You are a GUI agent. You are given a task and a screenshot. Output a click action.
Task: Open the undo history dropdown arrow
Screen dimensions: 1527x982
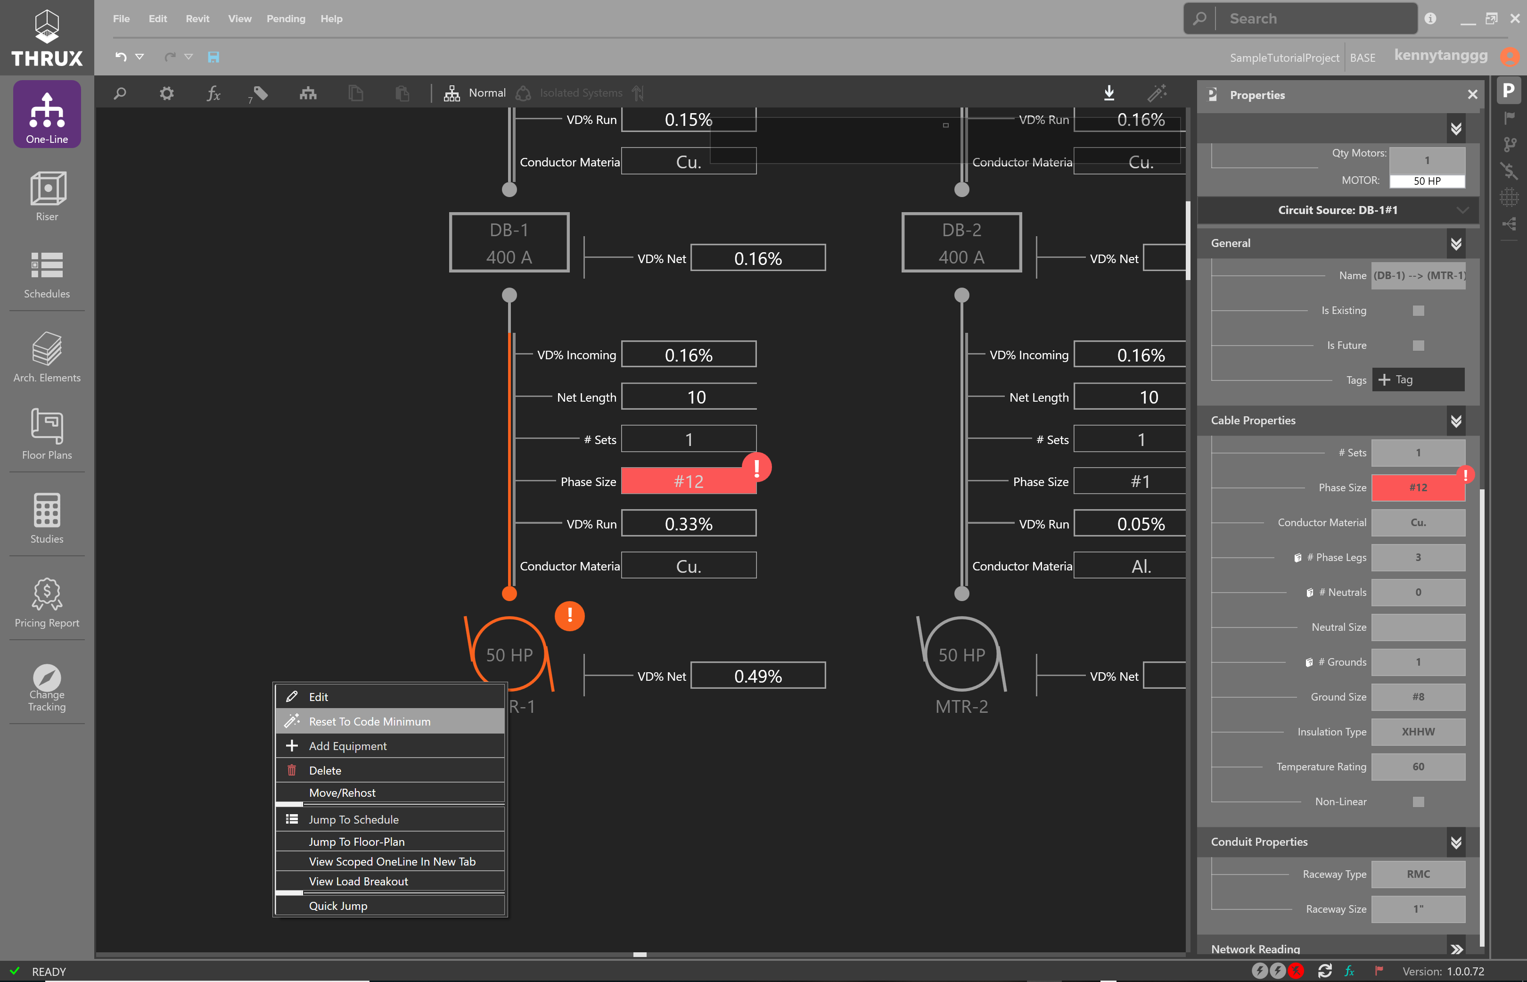tap(140, 57)
